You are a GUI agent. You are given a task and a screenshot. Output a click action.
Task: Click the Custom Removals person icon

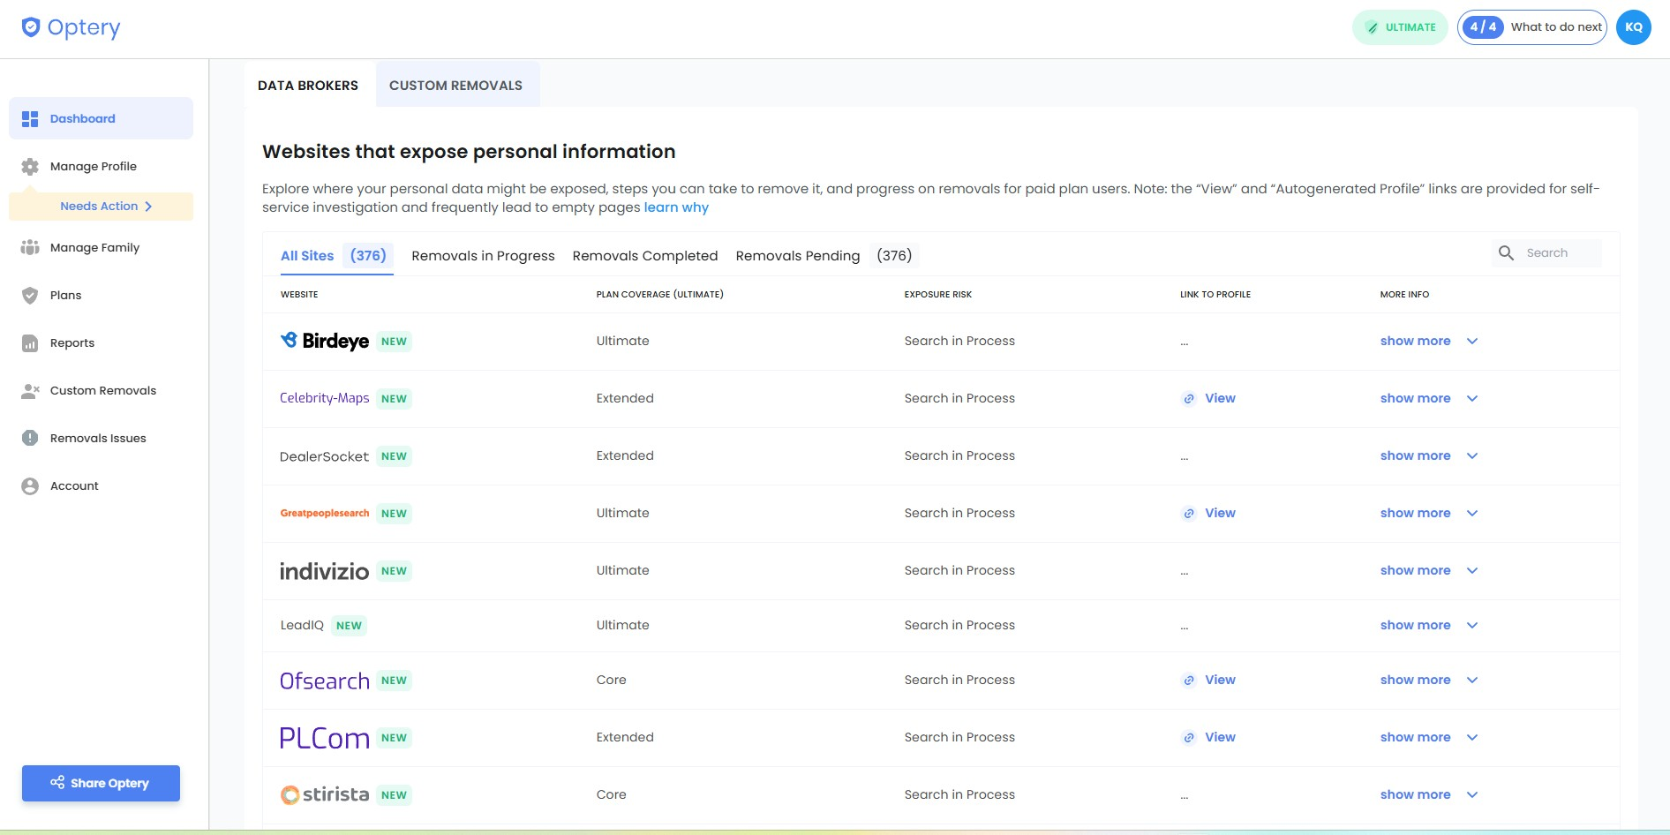tap(30, 391)
